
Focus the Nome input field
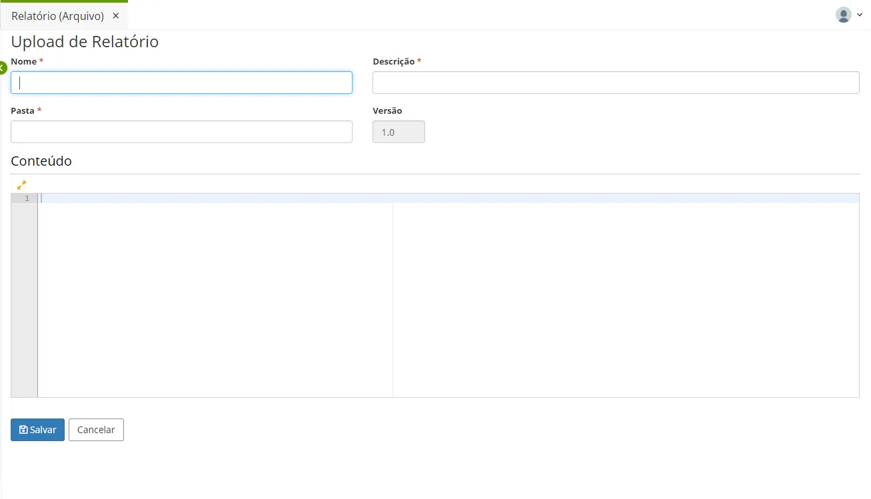pyautogui.click(x=181, y=83)
